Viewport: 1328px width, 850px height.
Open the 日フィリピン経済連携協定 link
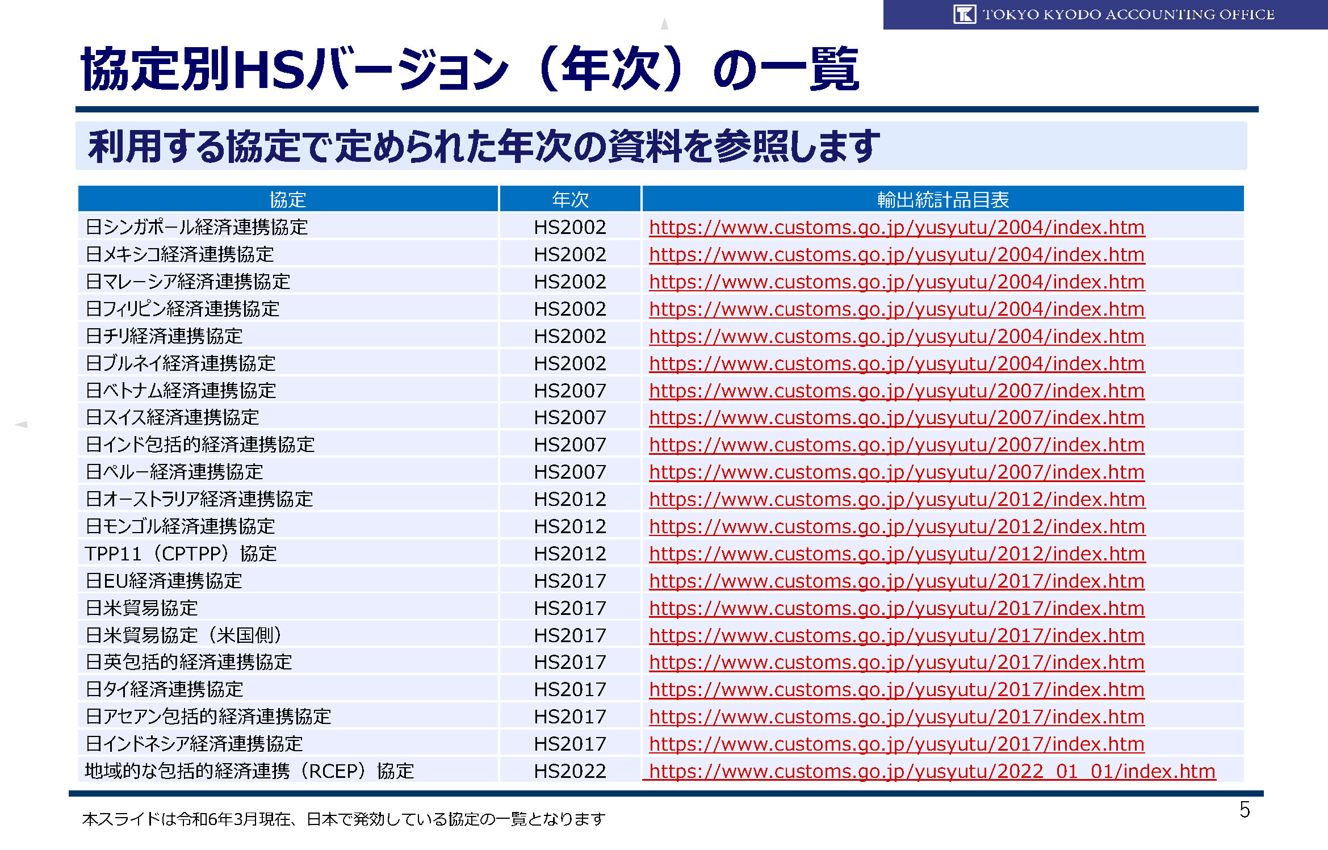896,309
